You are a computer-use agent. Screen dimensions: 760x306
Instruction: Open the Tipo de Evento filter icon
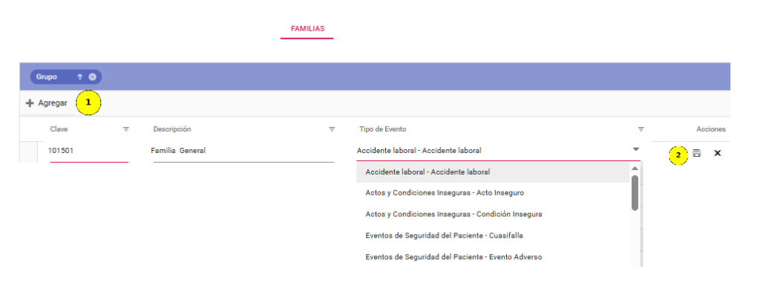coord(641,129)
